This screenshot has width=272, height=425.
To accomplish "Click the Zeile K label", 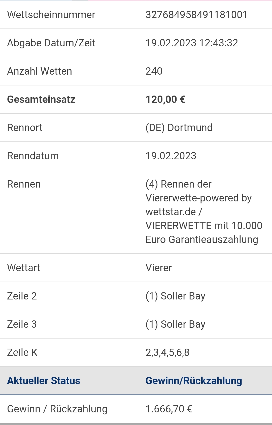I will click(22, 352).
